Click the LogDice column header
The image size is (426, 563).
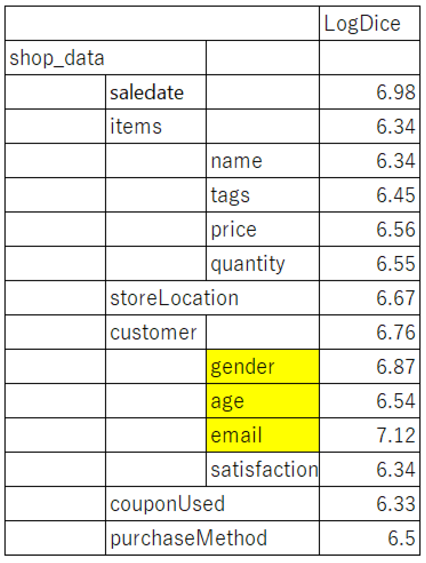coord(369,23)
